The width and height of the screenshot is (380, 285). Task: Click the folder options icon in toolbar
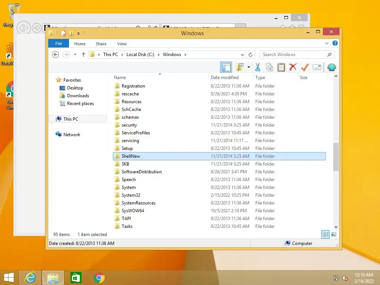tap(240, 67)
